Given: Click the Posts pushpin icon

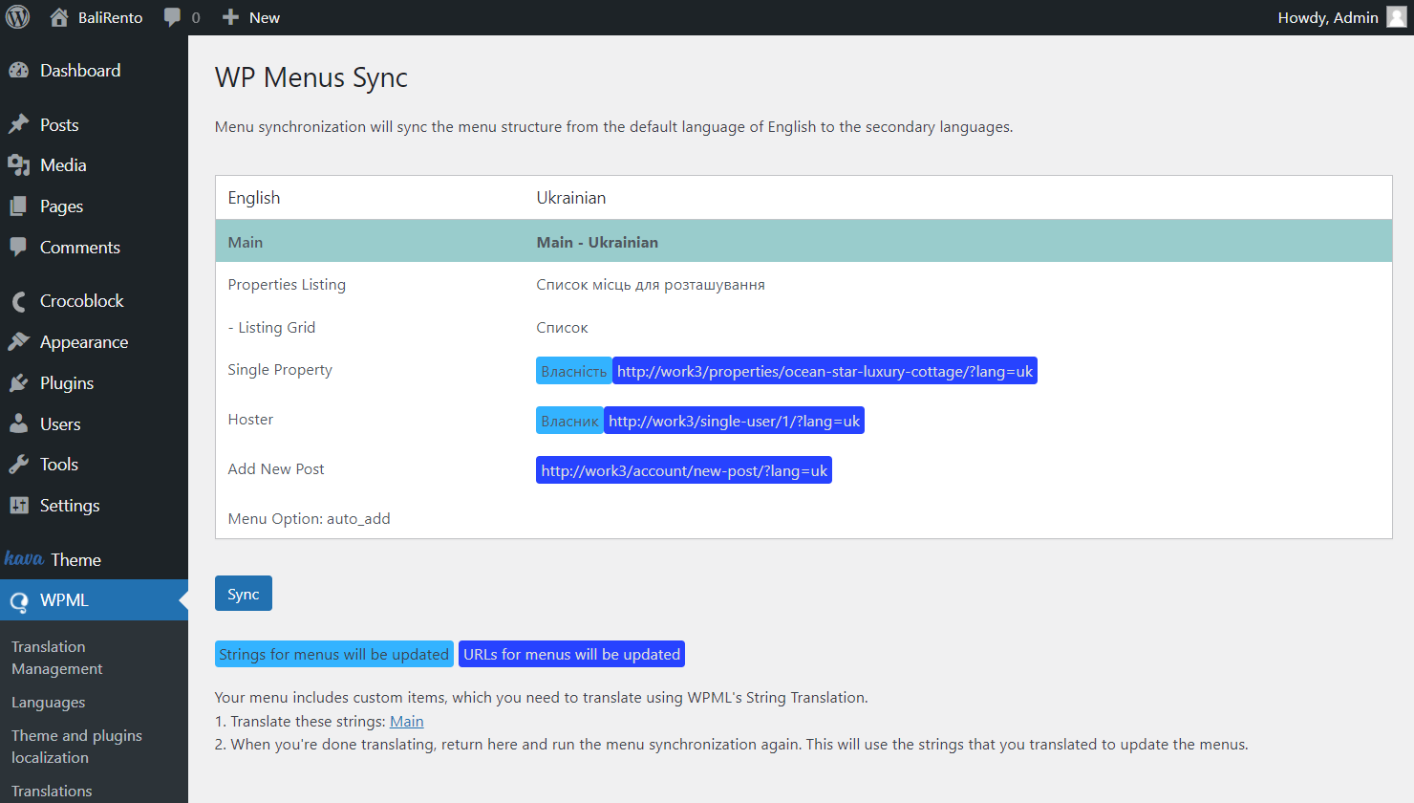Looking at the screenshot, I should (18, 124).
